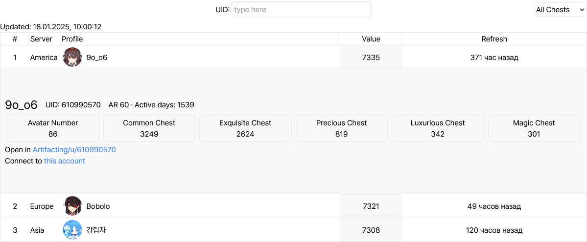Select the Common Chest stat card
Image resolution: width=587 pixels, height=242 pixels.
(149, 128)
